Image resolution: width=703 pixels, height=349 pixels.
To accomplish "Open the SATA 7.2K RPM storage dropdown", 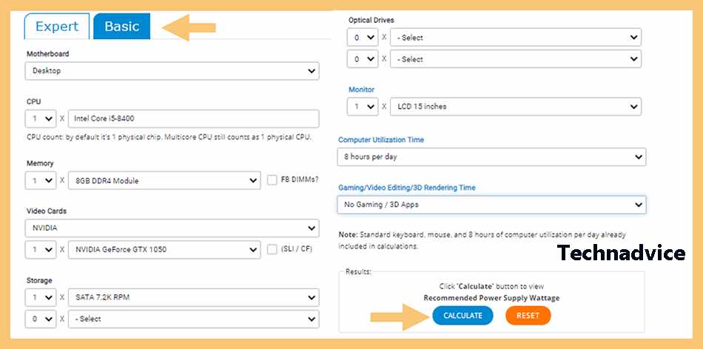I will pos(194,297).
